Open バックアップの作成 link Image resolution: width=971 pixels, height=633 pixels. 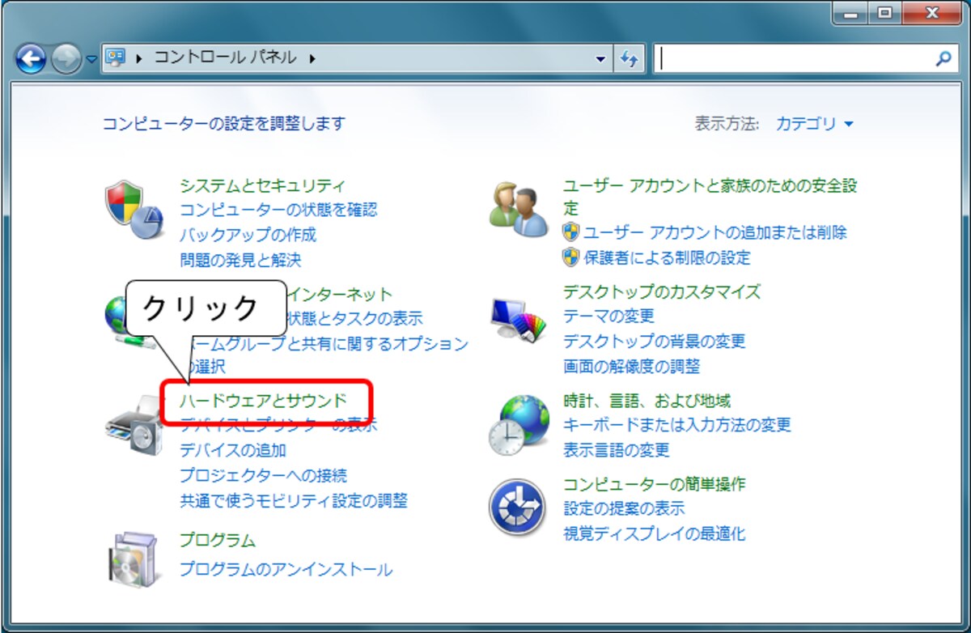point(248,235)
